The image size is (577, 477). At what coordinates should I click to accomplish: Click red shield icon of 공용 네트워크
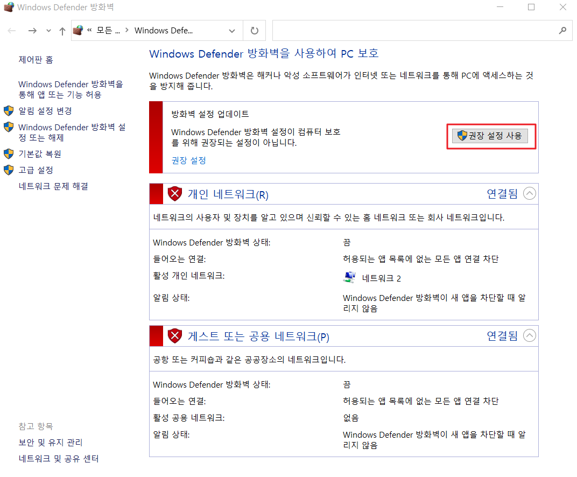[x=175, y=335]
